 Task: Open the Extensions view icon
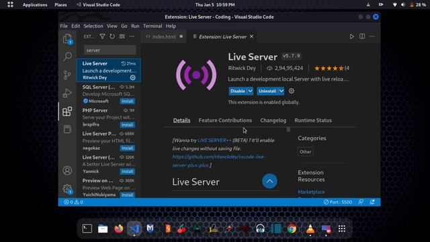[67, 112]
